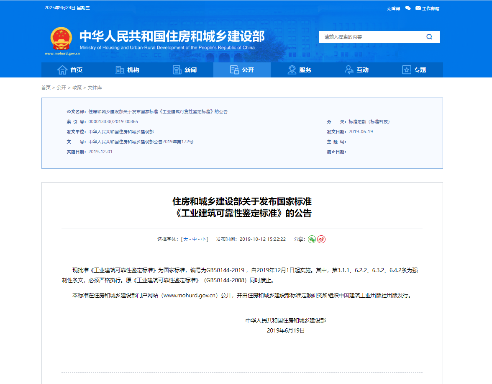Viewport: 492px width, 384px height.
Task: Click the national emblem logo
Action: [x=61, y=39]
